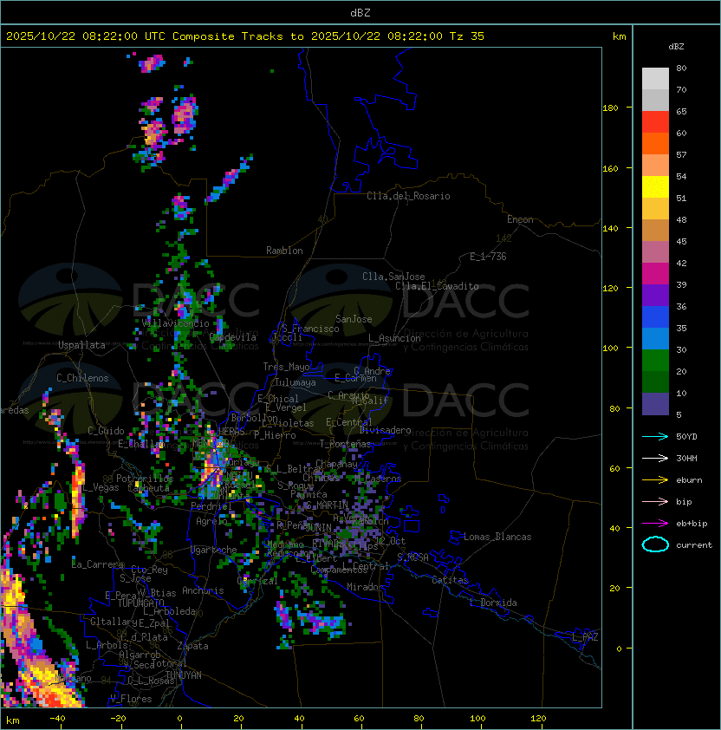Click the Composite Tracks timestamp header text

(245, 36)
